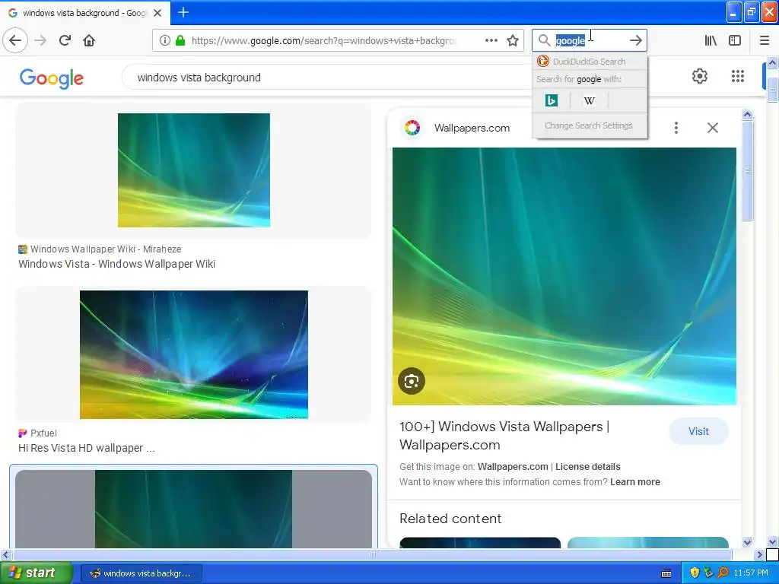Click Hi Res Vista HD wallpaper title
Viewport: 779px width, 584px height.
pyautogui.click(x=87, y=448)
